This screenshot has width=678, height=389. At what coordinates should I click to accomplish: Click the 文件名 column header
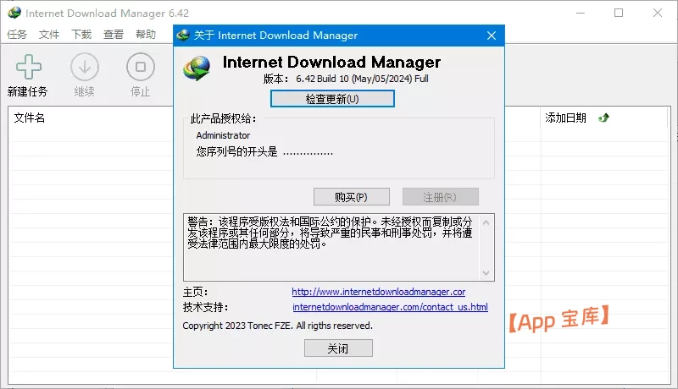[29, 118]
